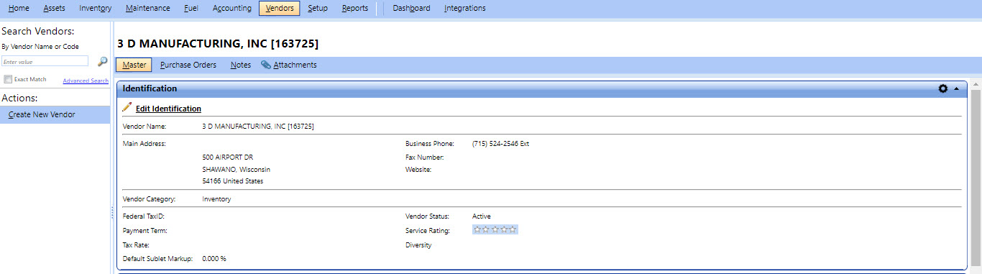982x274 pixels.
Task: Open the Reports menu
Action: (355, 9)
